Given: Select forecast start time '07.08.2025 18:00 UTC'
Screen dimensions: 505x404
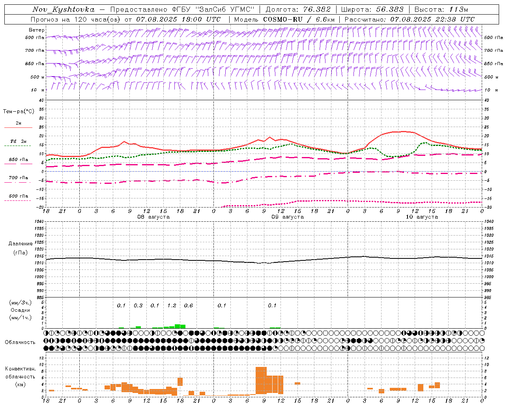Looking at the screenshot, I should pos(178,19).
